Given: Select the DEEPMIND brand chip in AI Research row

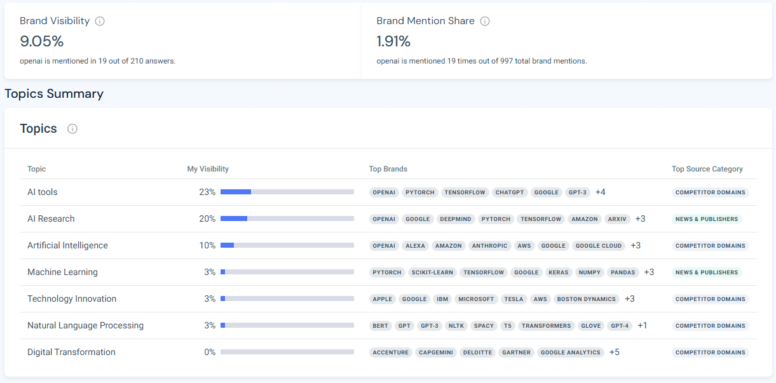Looking at the screenshot, I should [x=455, y=218].
